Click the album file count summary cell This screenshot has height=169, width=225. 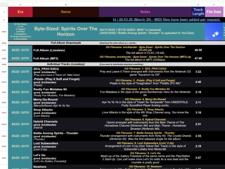pos(20,31)
